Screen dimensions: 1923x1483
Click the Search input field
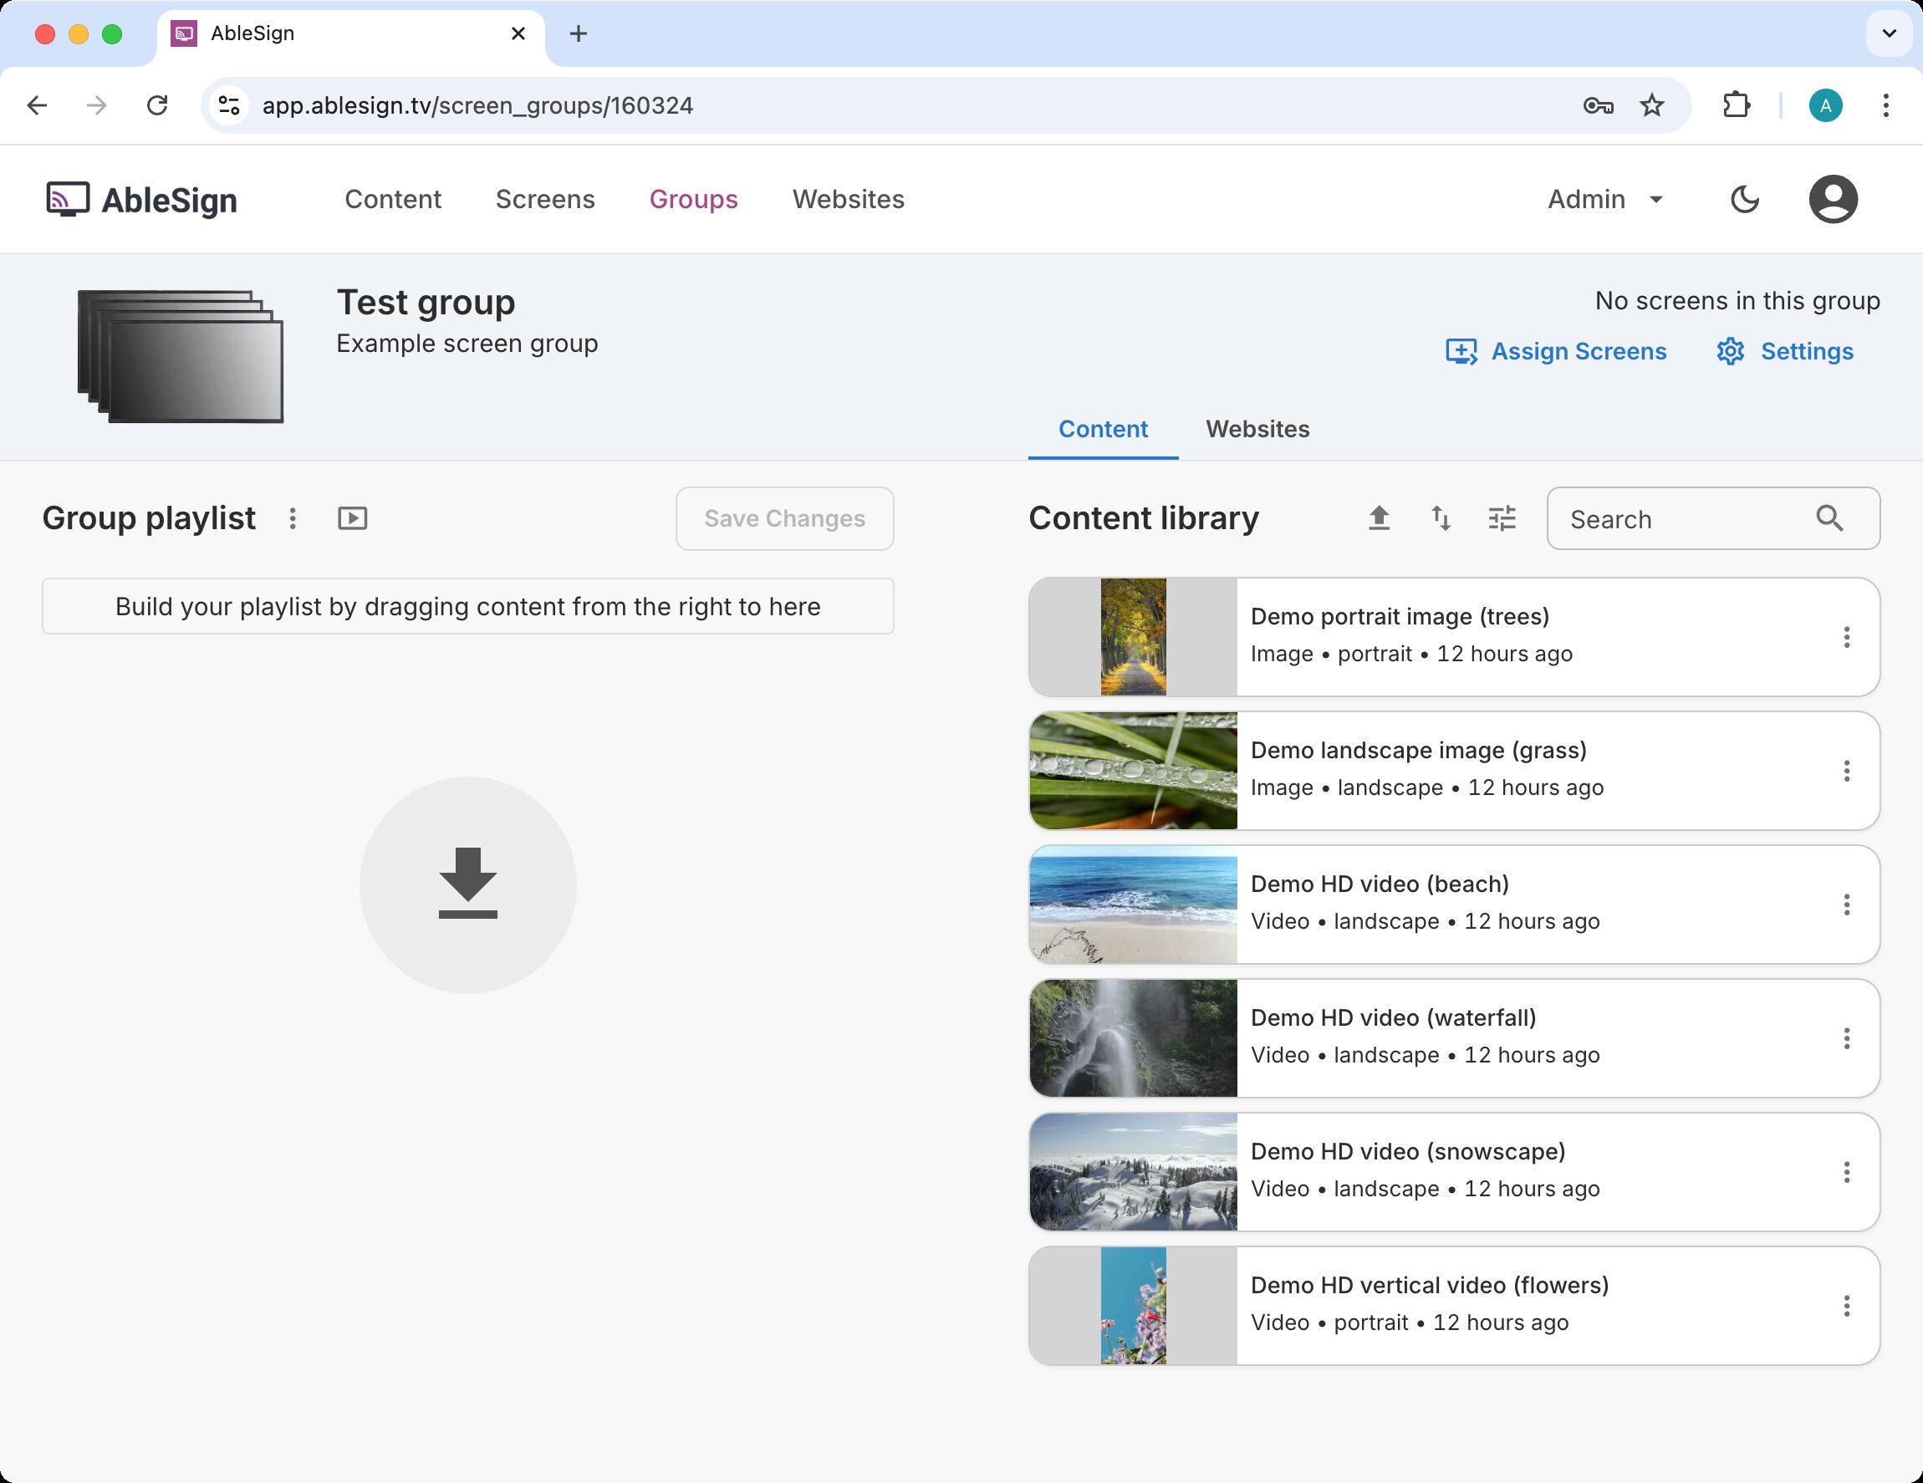point(1681,519)
